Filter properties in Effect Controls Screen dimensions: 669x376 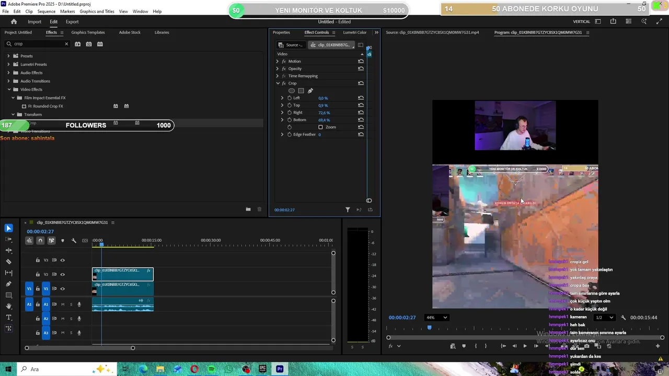tap(348, 209)
